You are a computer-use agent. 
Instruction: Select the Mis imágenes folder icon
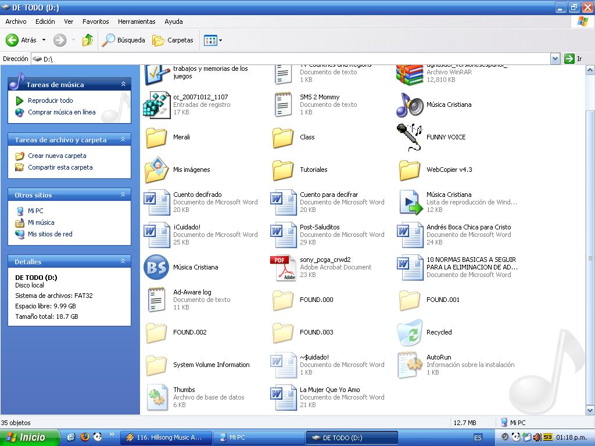[x=156, y=170]
